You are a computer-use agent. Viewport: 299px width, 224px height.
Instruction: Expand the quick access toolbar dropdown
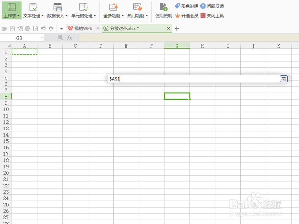coord(61,29)
